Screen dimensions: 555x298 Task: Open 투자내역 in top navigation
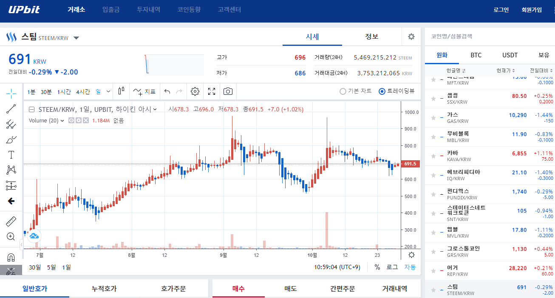148,9
